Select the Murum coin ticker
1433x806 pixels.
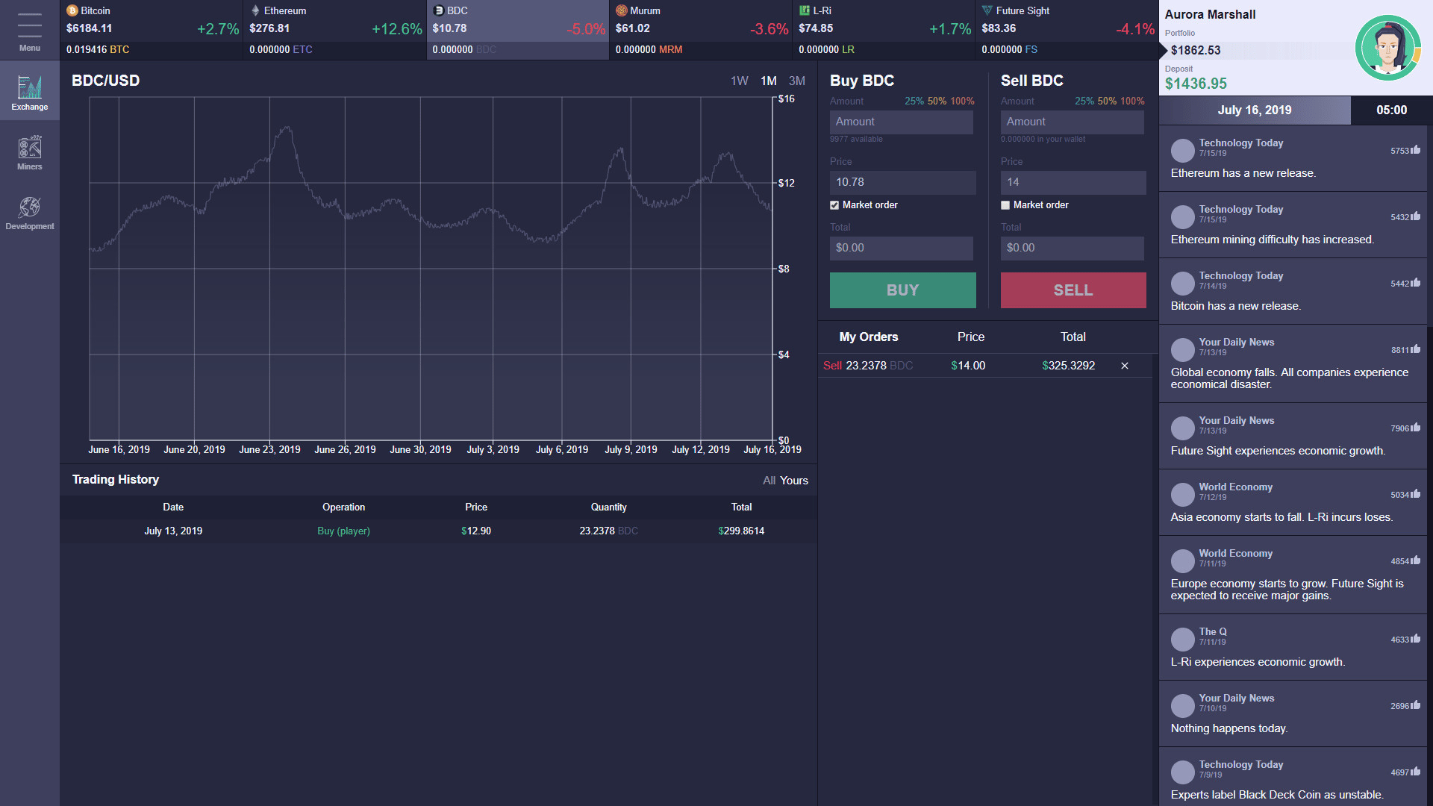[x=700, y=30]
